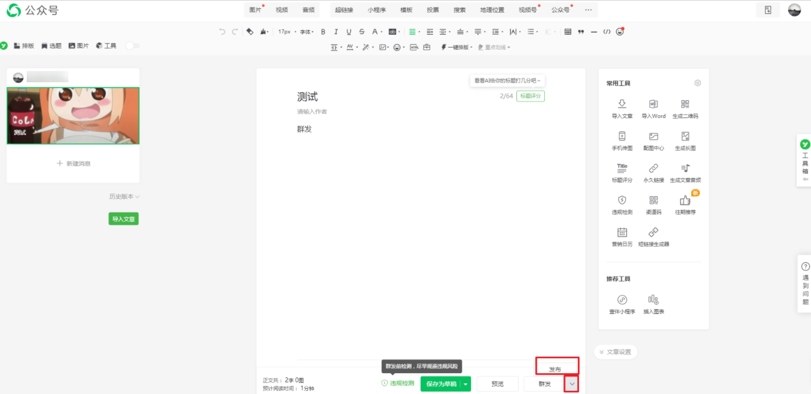The width and height of the screenshot is (811, 394).
Task: Click the 预览 button
Action: coord(498,384)
